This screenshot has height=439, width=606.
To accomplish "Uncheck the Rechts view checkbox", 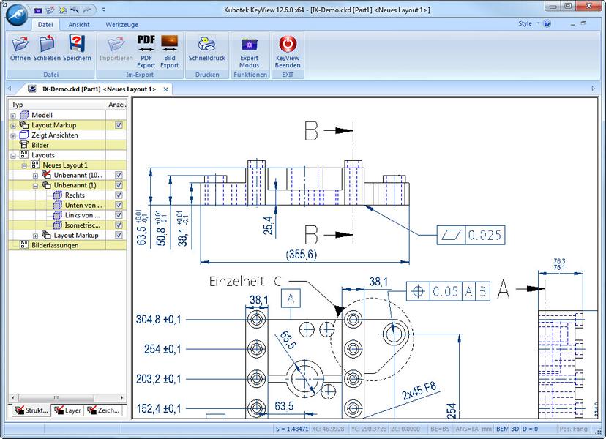I will [x=119, y=195].
